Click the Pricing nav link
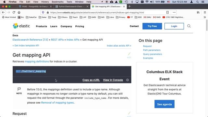 click(80, 26)
